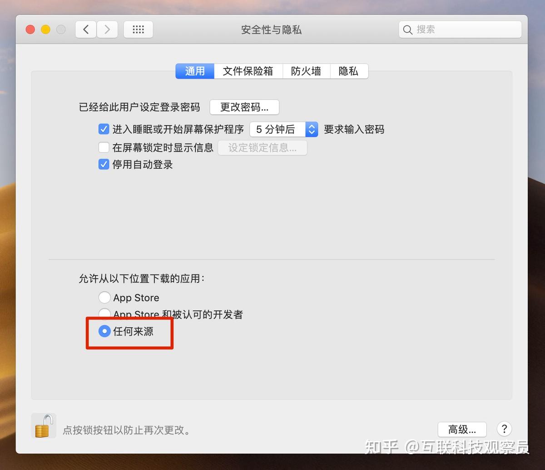545x470 pixels.
Task: Select App Store 和被认可的开发者 option
Action: pyautogui.click(x=104, y=313)
